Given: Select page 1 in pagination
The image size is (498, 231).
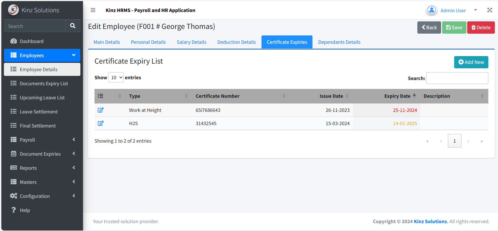Looking at the screenshot, I should coord(454,141).
